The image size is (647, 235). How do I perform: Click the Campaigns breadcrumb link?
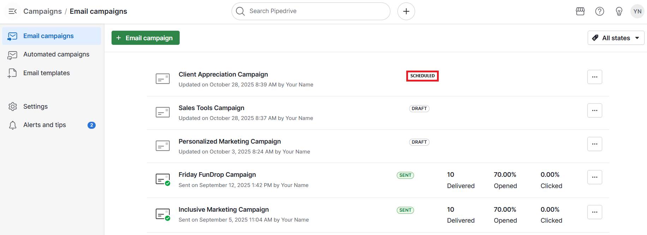[42, 11]
